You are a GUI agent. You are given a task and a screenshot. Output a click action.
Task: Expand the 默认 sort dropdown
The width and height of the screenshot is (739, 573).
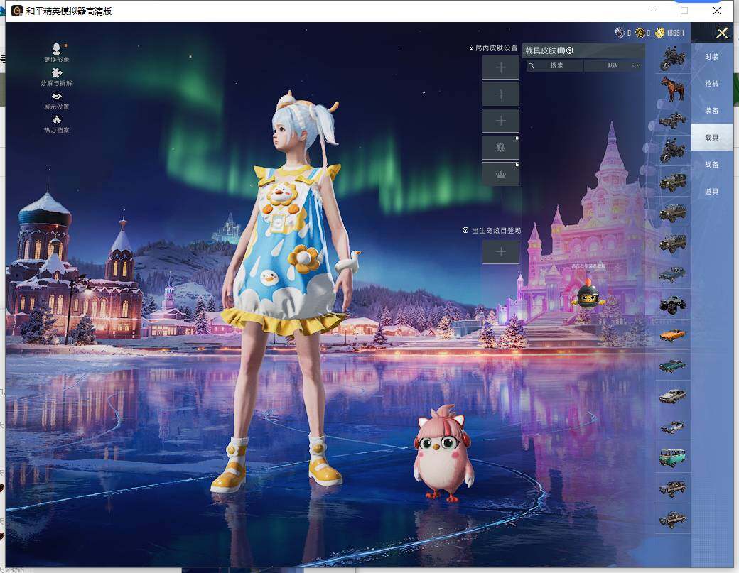pyautogui.click(x=614, y=66)
